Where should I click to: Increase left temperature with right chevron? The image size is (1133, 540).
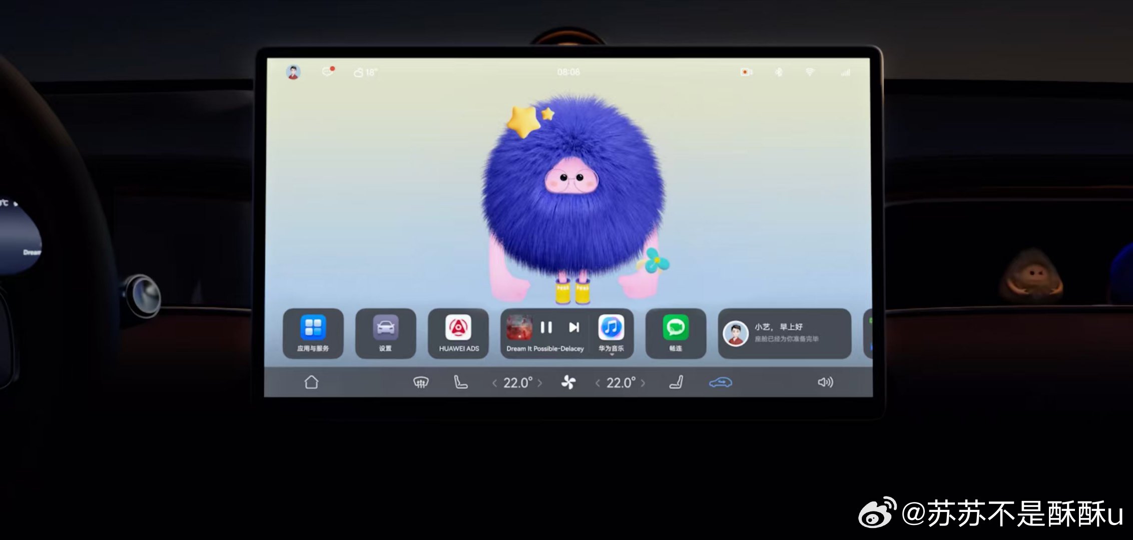click(540, 383)
